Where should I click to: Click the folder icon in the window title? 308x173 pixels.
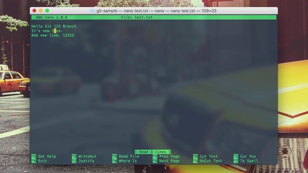(x=92, y=11)
